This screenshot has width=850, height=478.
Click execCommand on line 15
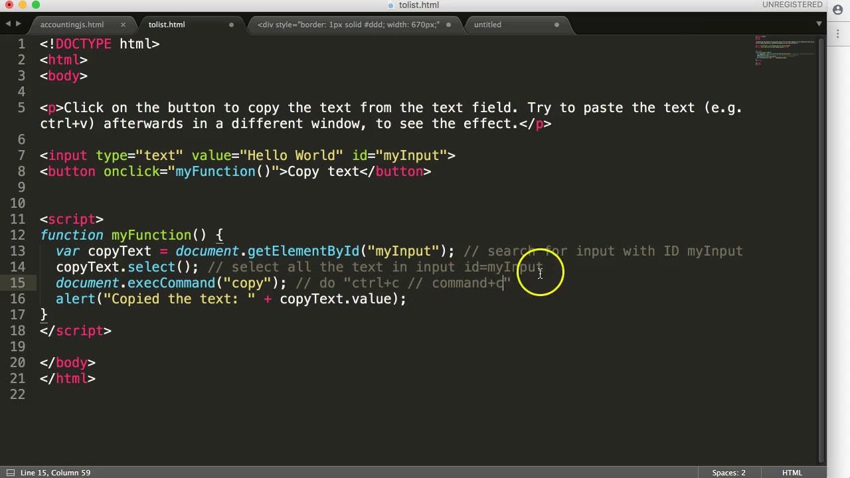coord(171,283)
